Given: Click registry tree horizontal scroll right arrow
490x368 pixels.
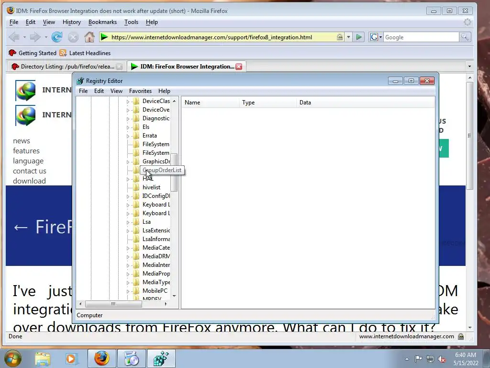Looking at the screenshot, I should coord(166,304).
